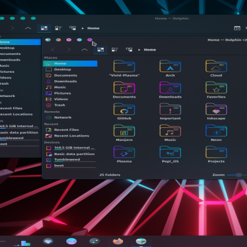Switch front window to Compact view mode
The width and height of the screenshot is (247, 247).
point(115,49)
